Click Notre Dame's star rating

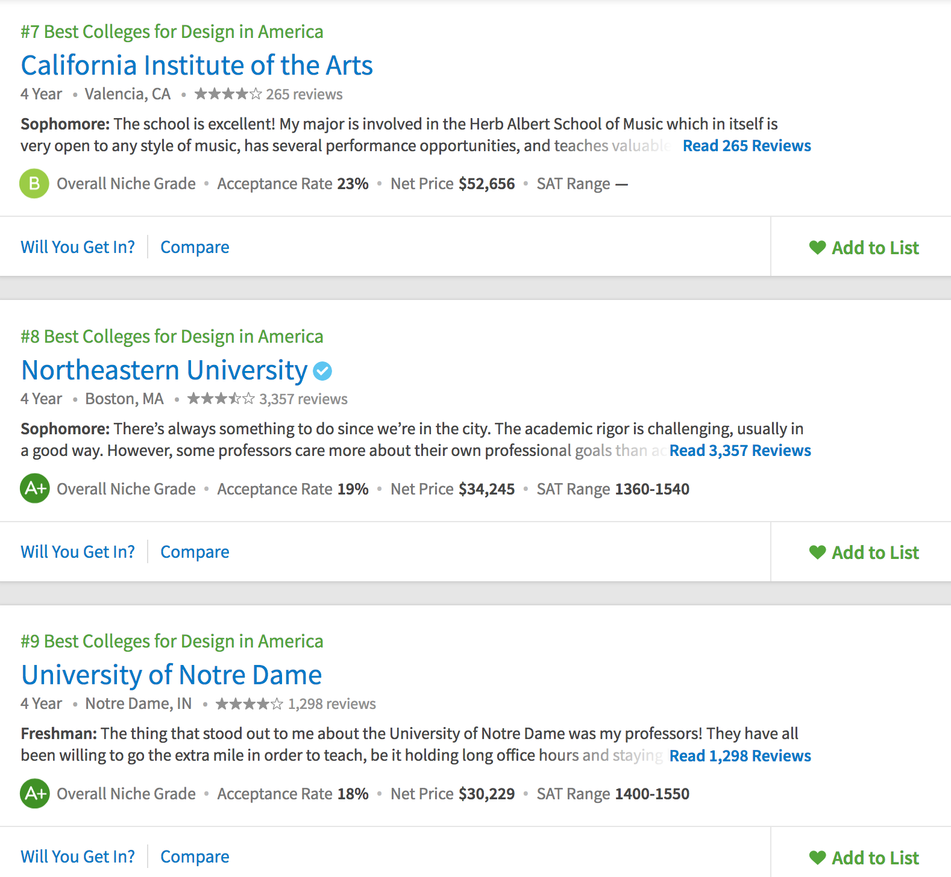click(x=249, y=704)
